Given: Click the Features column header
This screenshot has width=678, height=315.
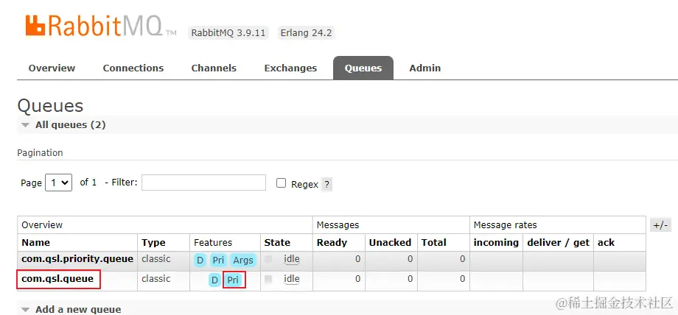Looking at the screenshot, I should [x=213, y=242].
